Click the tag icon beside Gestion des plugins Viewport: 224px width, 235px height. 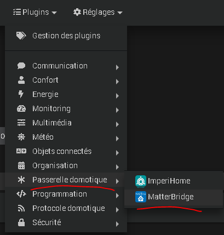21,36
